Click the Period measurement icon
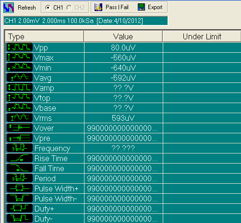 click(x=20, y=178)
